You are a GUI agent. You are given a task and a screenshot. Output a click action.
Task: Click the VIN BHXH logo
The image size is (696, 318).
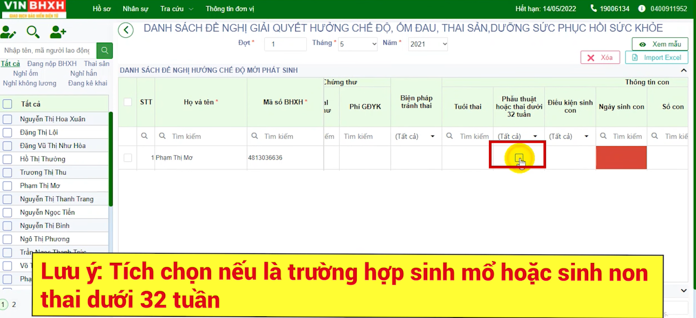click(34, 9)
